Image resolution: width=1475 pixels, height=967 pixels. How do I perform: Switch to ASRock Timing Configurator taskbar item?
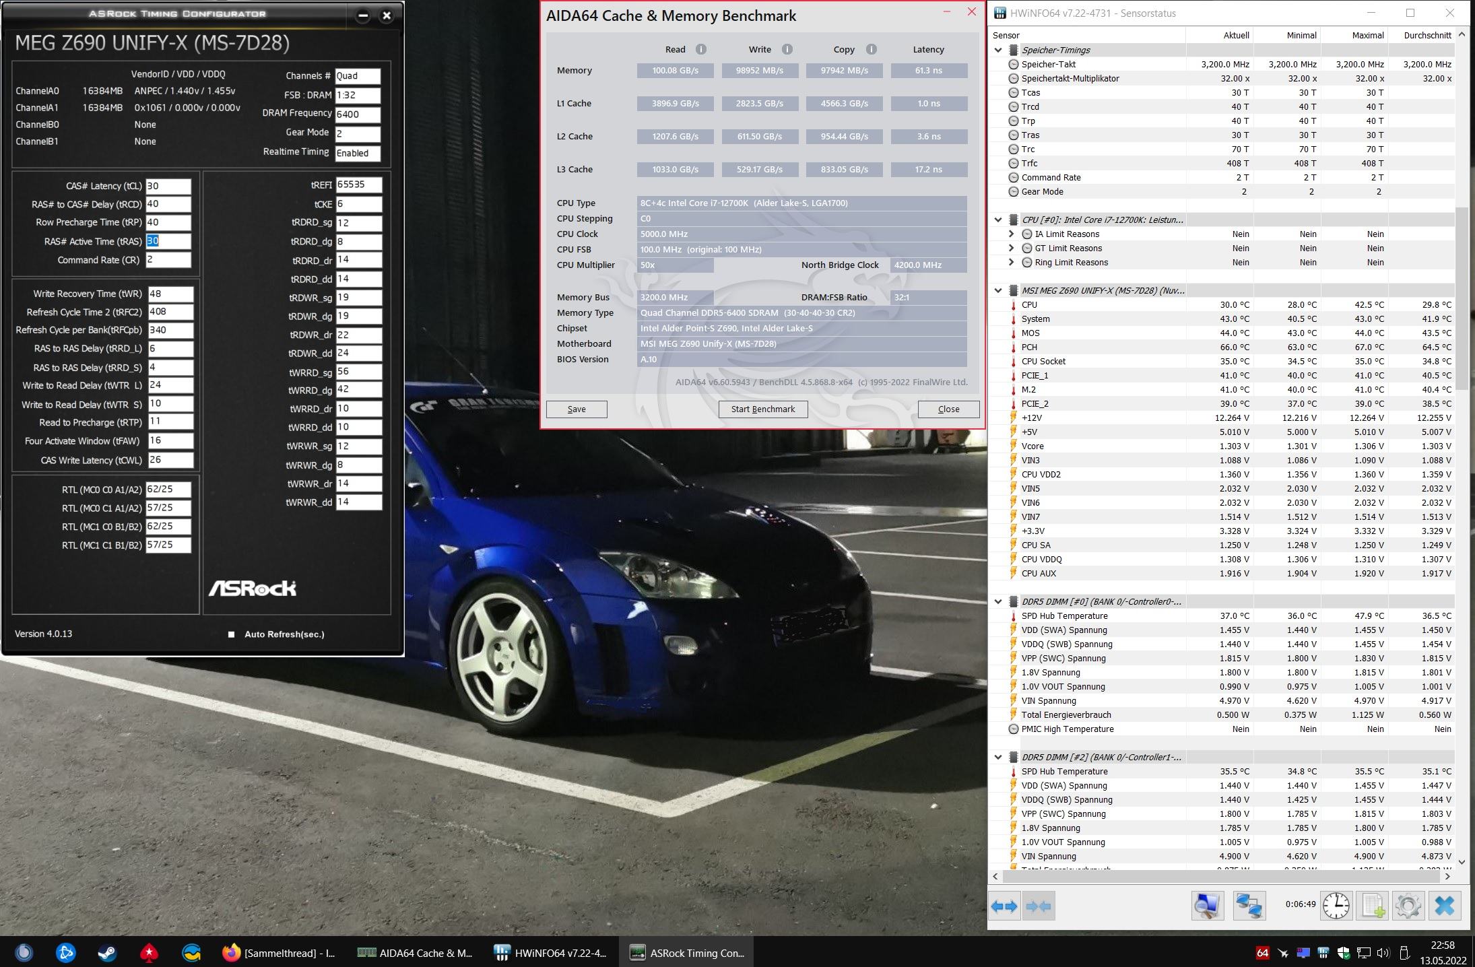tap(686, 953)
